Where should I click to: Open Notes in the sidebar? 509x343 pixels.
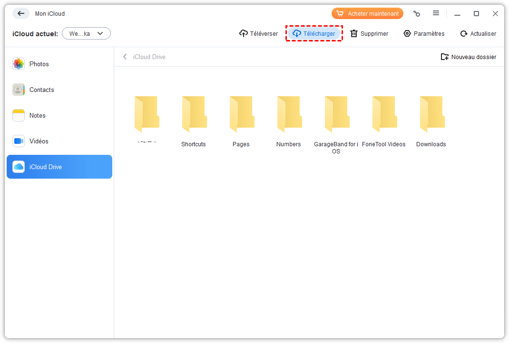tap(37, 115)
